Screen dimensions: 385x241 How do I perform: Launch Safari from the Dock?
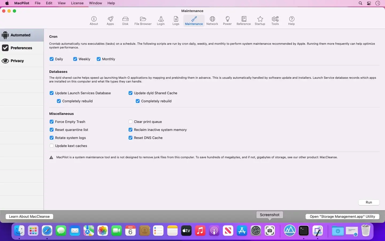point(47,231)
